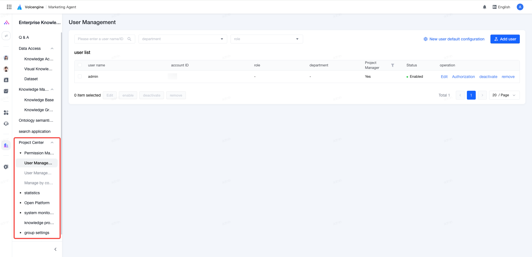Click the search magnifier icon
The height and width of the screenshot is (257, 532).
(x=129, y=39)
